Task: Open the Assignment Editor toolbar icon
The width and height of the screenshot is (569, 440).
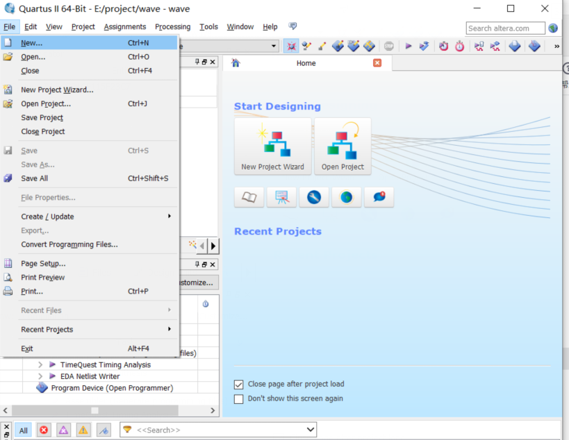Action: 306,46
